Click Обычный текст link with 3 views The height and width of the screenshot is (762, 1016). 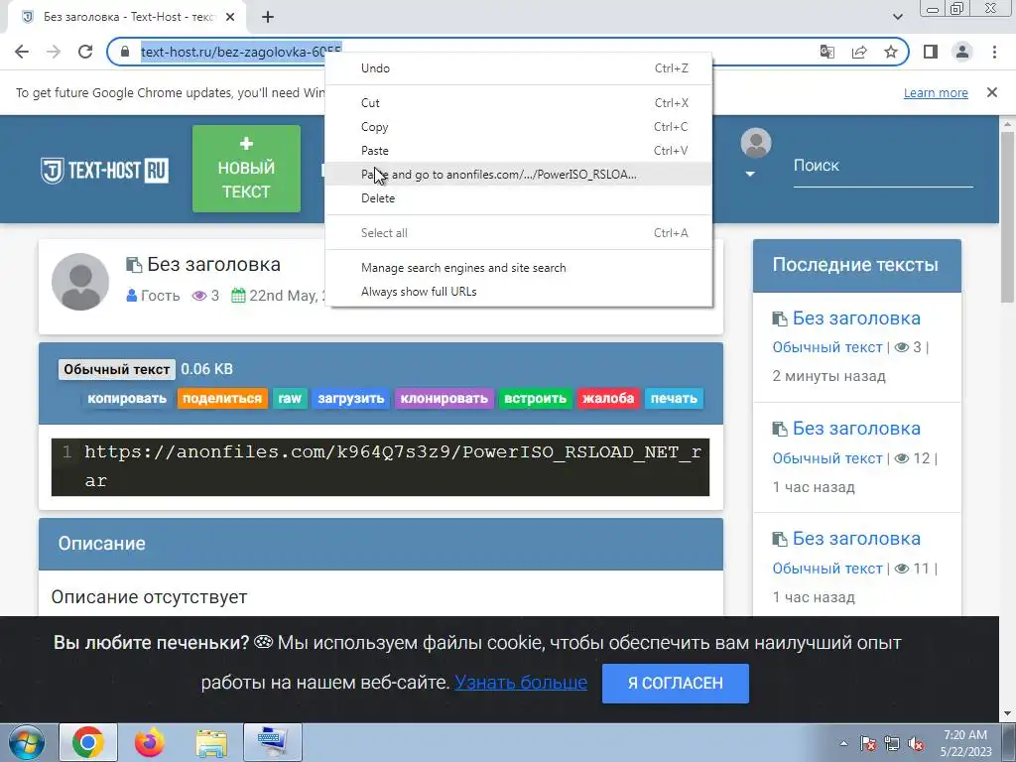coord(827,347)
